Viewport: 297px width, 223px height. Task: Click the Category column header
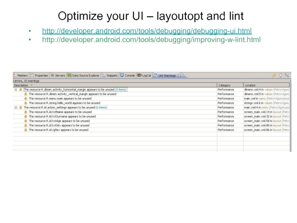(224, 85)
